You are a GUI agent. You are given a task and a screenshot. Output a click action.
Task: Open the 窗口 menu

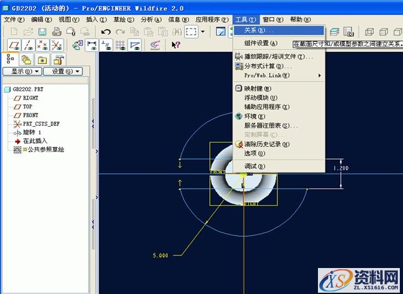point(273,20)
